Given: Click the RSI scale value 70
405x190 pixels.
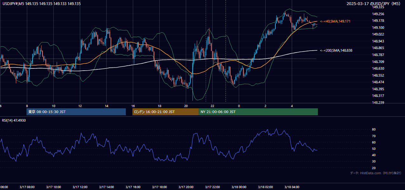Looking at the screenshot, I should pyautogui.click(x=374, y=136).
